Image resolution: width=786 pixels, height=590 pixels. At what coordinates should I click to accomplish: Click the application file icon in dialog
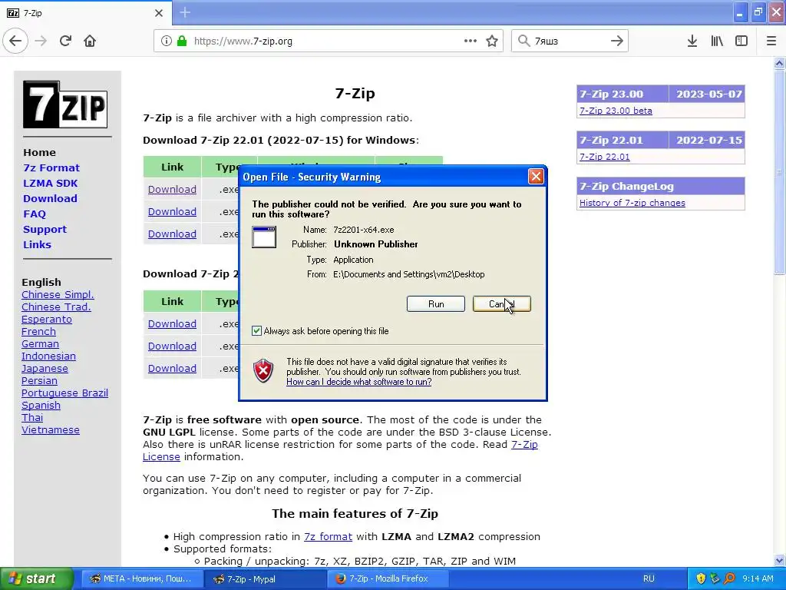pyautogui.click(x=264, y=237)
